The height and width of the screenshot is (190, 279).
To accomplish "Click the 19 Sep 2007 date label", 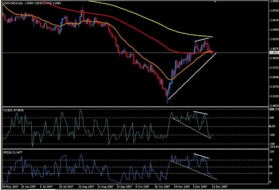I will (125, 186).
